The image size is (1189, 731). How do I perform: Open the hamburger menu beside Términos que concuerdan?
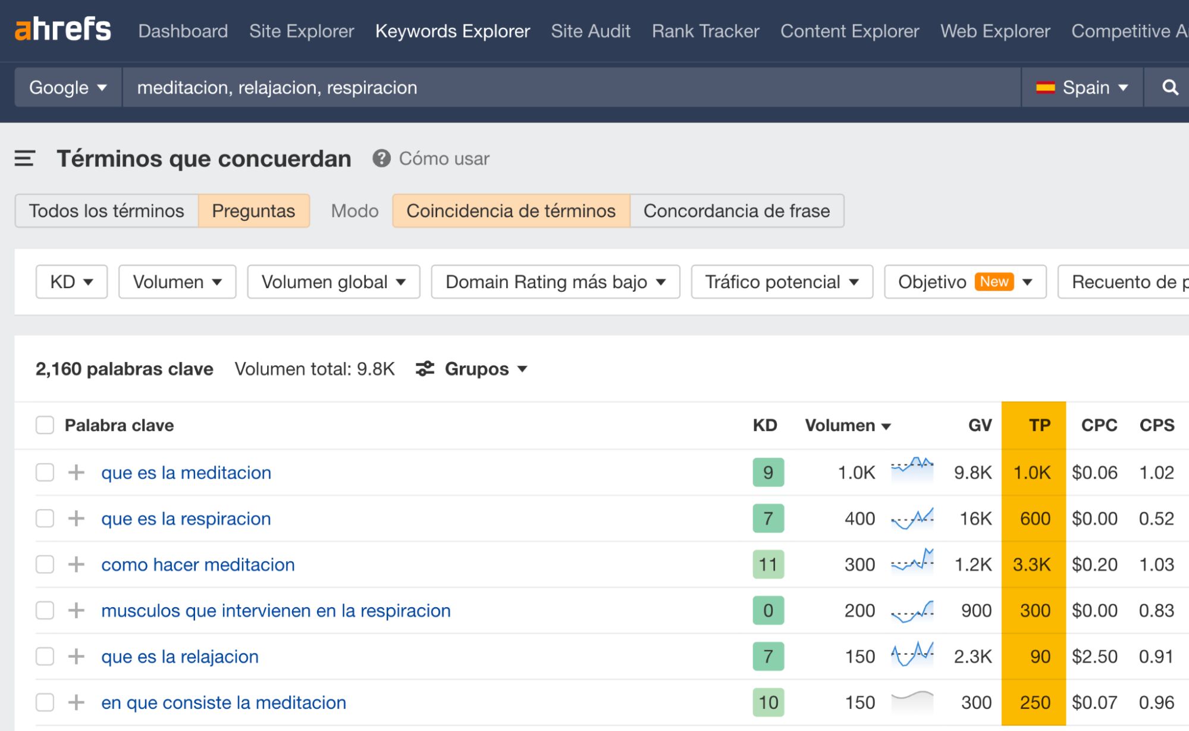pos(23,158)
